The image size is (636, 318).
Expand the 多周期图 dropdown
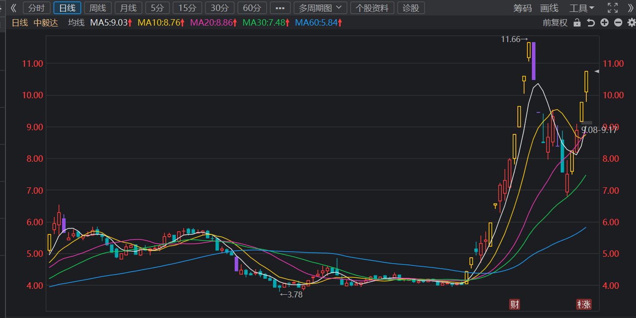pos(320,8)
